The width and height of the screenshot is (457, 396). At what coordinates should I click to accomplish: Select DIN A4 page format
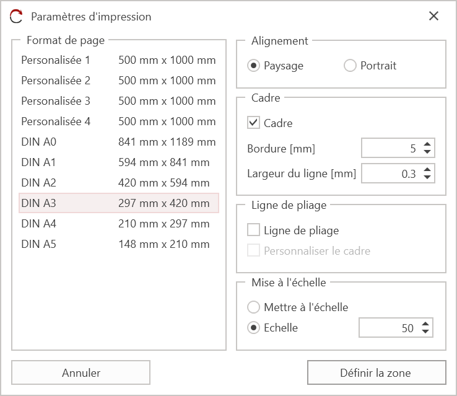(x=118, y=224)
